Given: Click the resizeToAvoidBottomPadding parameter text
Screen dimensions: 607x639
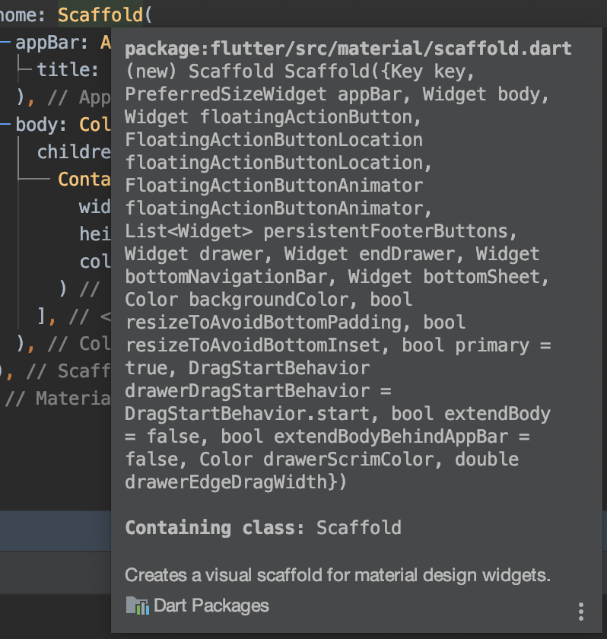Looking at the screenshot, I should tap(263, 323).
